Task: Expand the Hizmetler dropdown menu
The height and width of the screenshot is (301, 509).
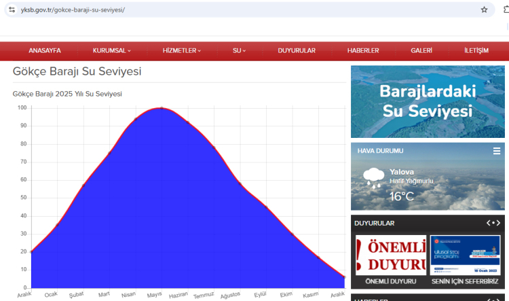Action: 182,51
